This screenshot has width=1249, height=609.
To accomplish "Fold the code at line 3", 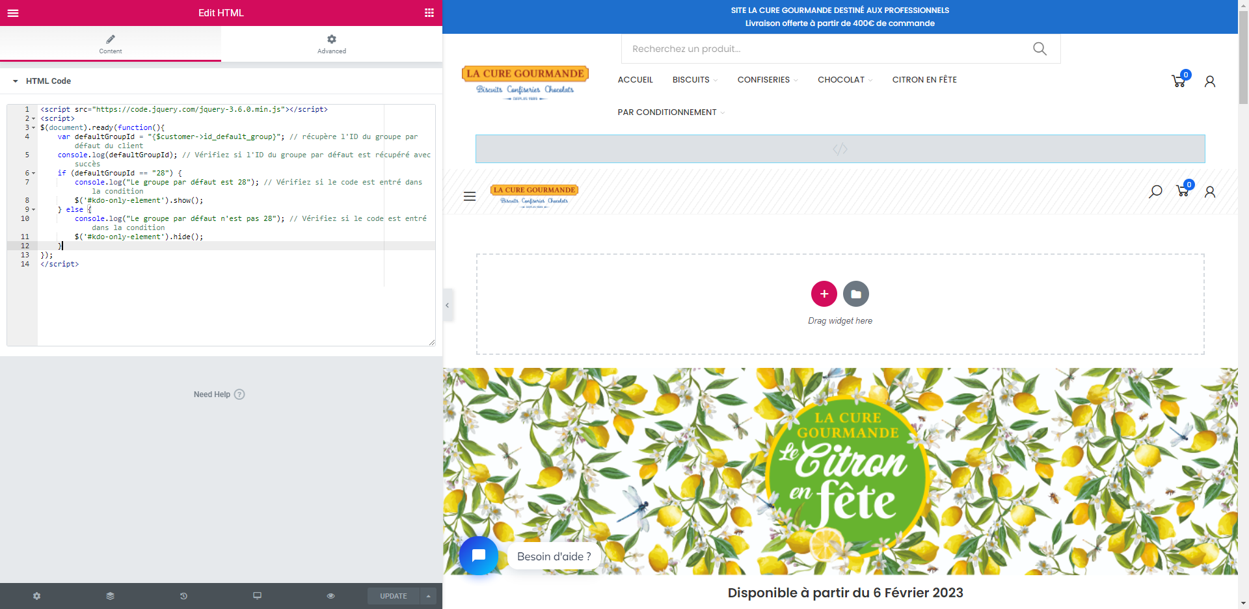I will point(33,128).
